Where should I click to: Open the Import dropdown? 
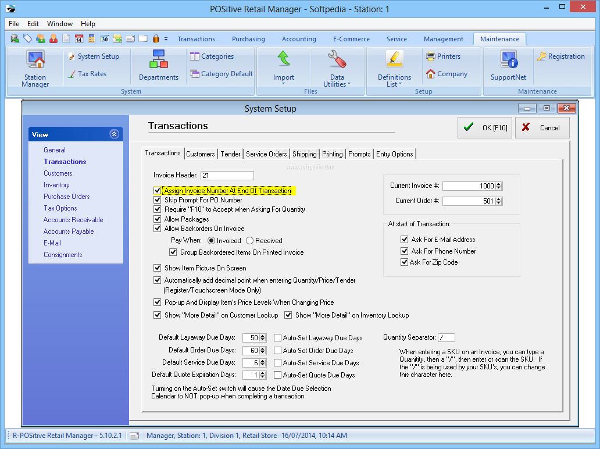(284, 67)
